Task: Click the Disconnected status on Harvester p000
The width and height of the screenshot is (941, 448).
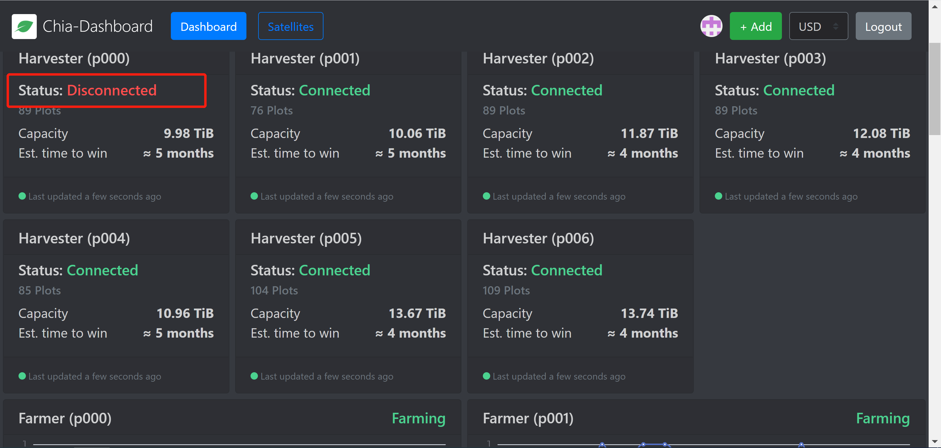Action: [112, 90]
